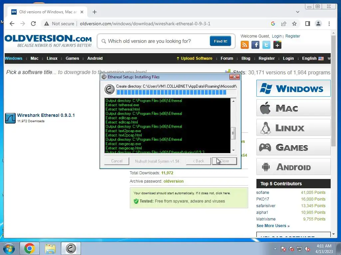Click the installer Close button
341x255 pixels.
coord(224,161)
